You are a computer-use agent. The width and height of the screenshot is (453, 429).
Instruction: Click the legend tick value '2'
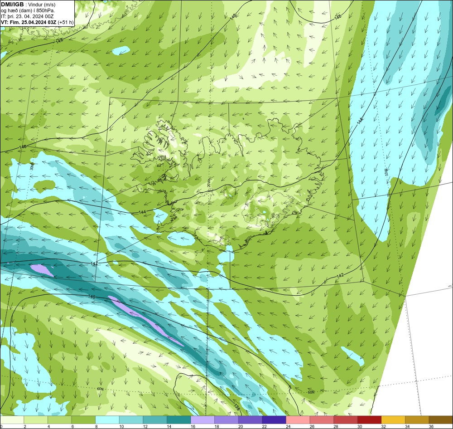tap(25, 426)
